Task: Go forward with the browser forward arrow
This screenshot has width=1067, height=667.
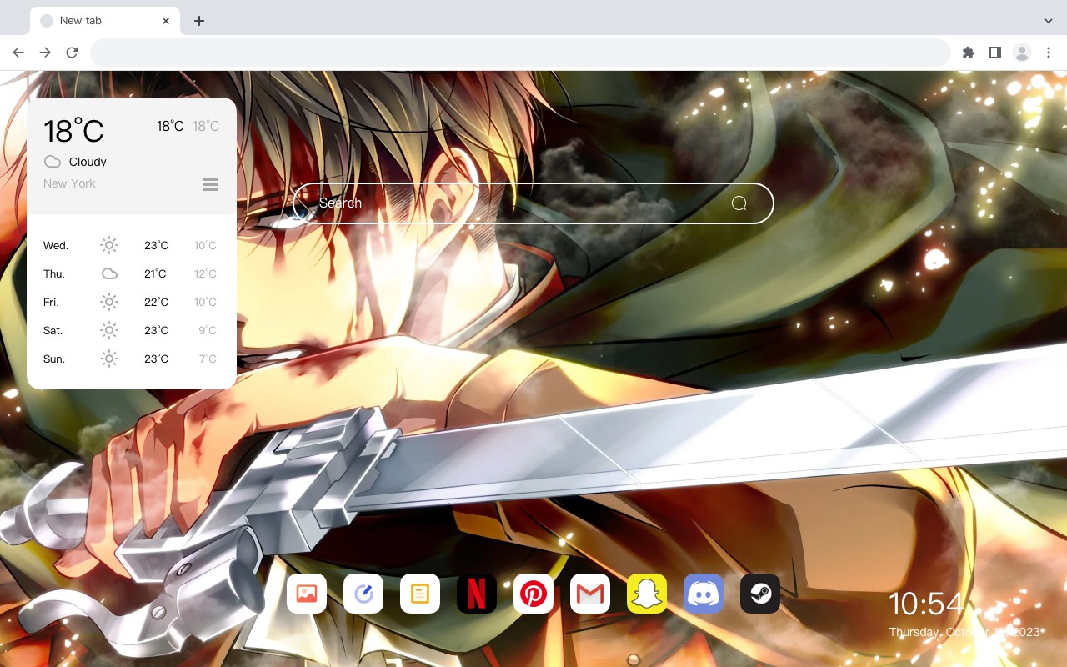Action: coord(45,53)
